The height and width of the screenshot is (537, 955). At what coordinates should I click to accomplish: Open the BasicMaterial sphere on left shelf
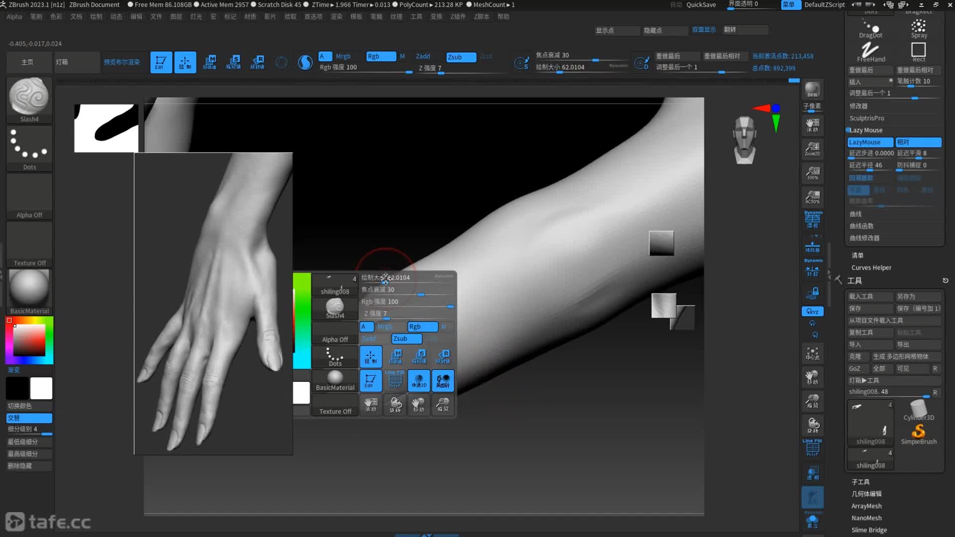coord(29,292)
